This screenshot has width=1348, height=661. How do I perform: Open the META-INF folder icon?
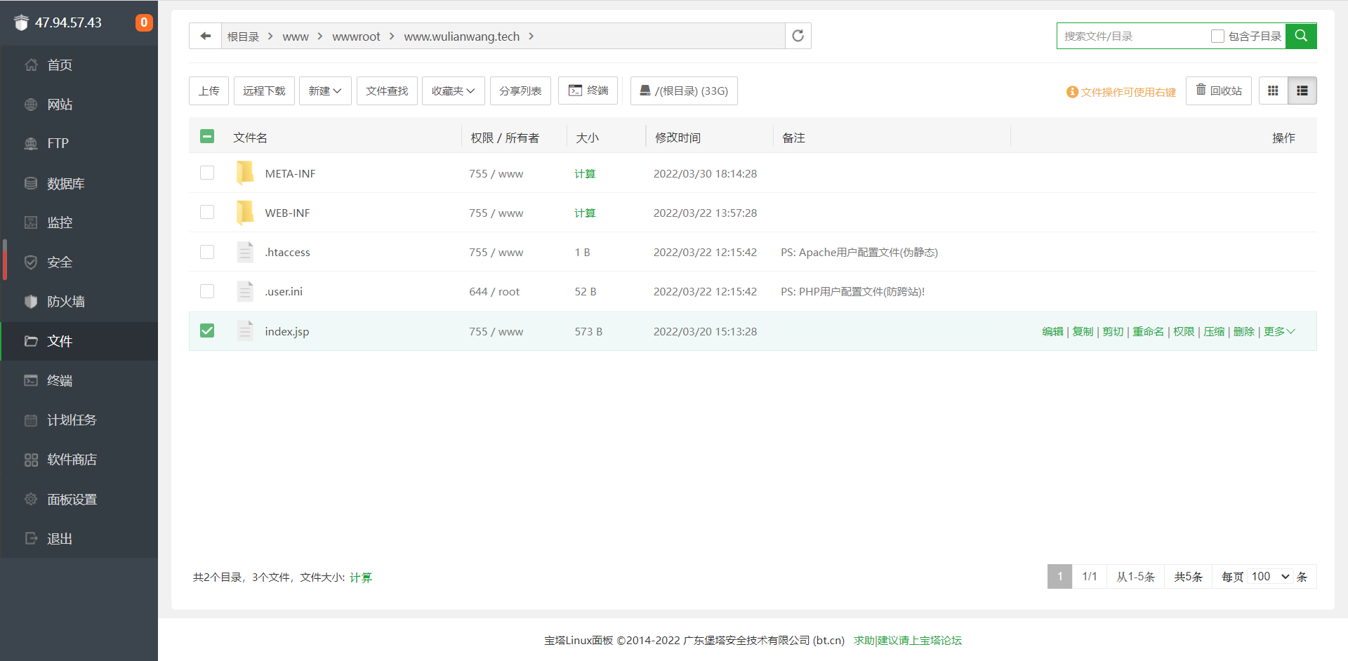click(245, 173)
